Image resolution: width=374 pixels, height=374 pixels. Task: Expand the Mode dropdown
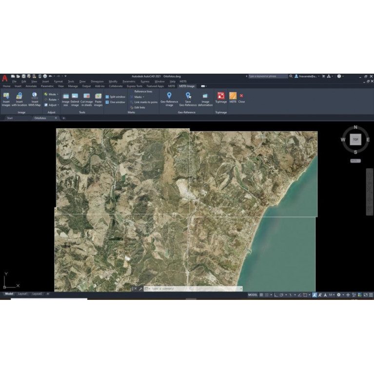click(x=51, y=94)
